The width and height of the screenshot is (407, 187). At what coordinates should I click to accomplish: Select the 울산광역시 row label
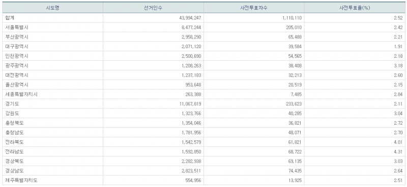(17, 85)
